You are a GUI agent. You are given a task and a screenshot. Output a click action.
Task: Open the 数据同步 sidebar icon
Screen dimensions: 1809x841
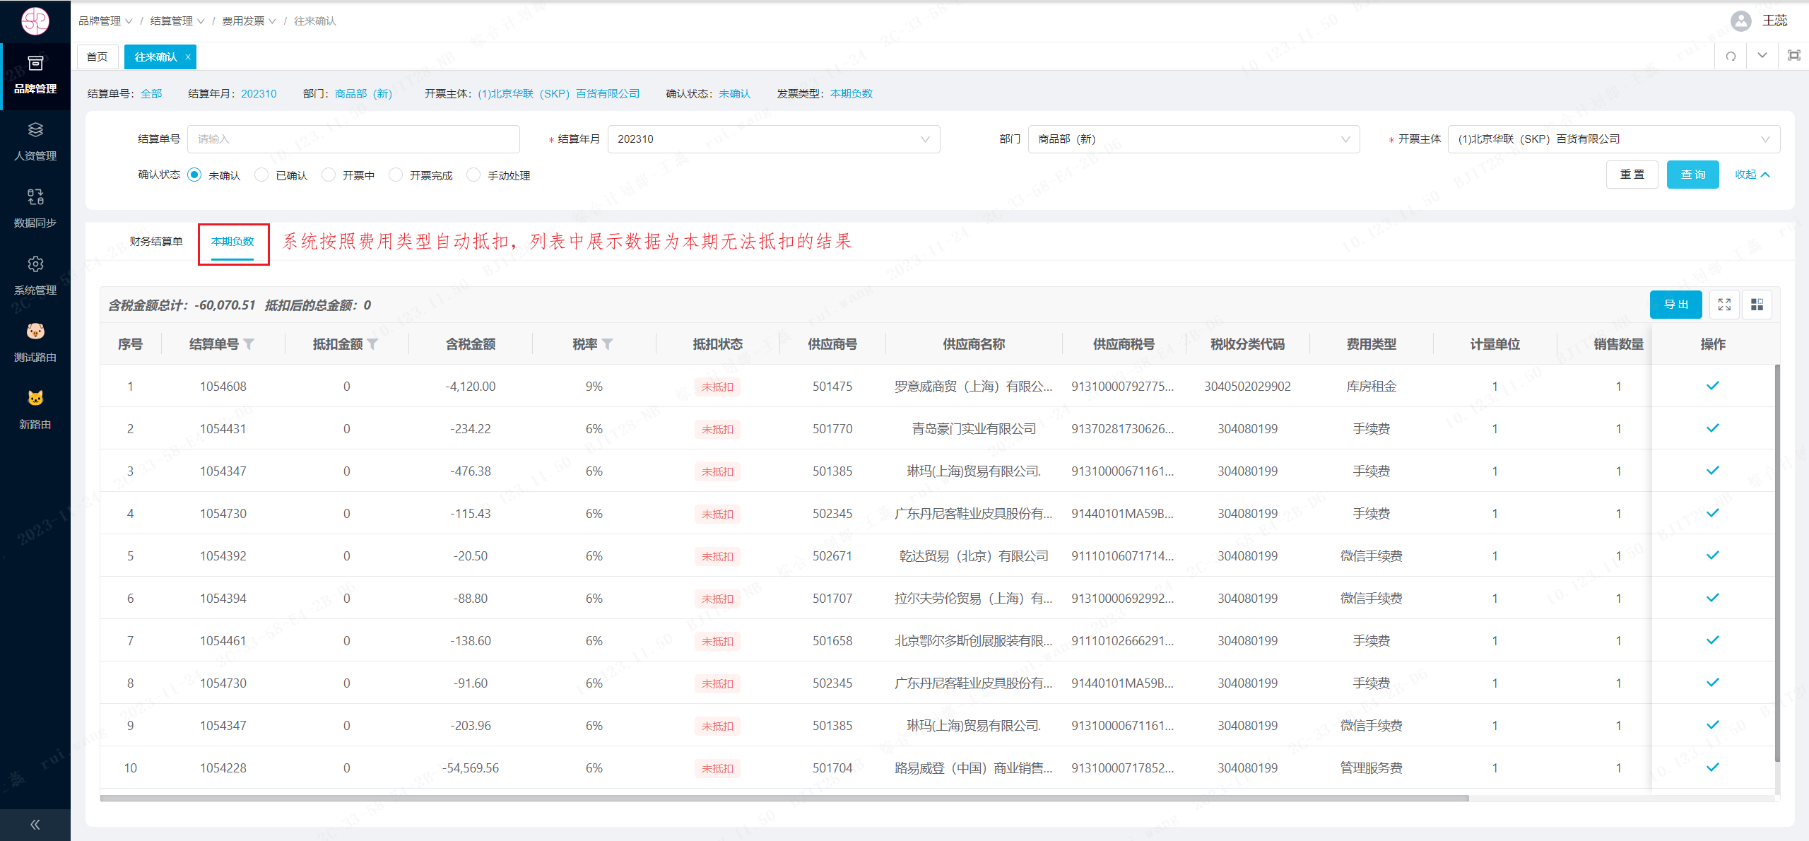click(x=35, y=196)
